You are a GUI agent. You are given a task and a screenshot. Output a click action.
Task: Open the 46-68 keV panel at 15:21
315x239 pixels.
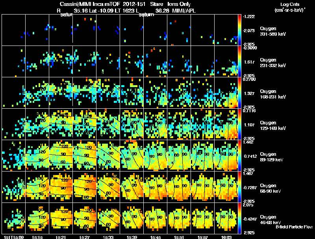[61, 218]
